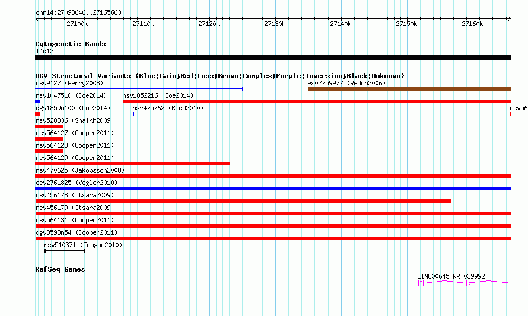Open the nsv564128 (Cooper2011) label
The image size is (528, 316).
pyautogui.click(x=75, y=145)
